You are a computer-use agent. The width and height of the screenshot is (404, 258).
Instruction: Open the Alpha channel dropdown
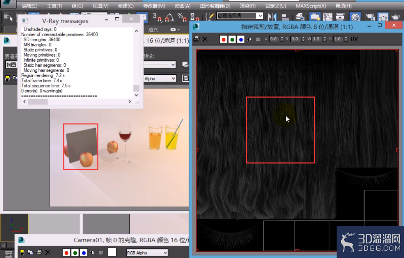[x=160, y=78]
